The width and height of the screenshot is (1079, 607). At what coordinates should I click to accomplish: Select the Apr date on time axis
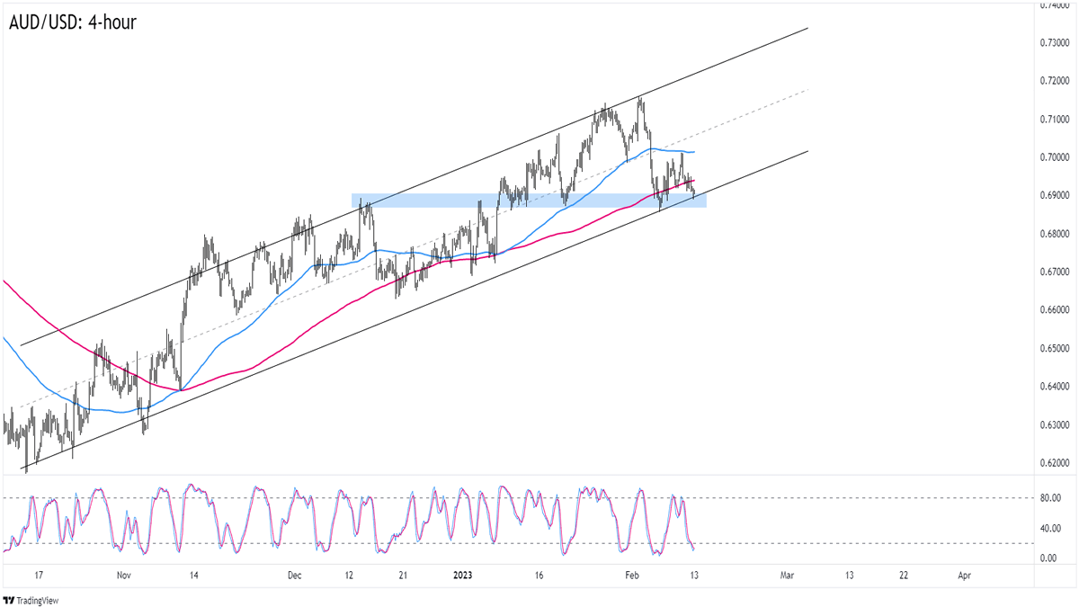(964, 575)
